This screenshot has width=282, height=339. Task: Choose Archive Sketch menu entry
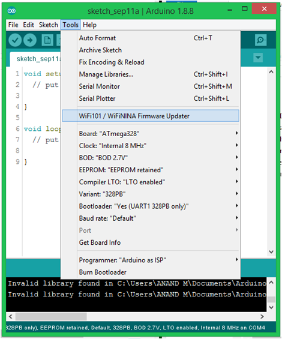click(151, 50)
